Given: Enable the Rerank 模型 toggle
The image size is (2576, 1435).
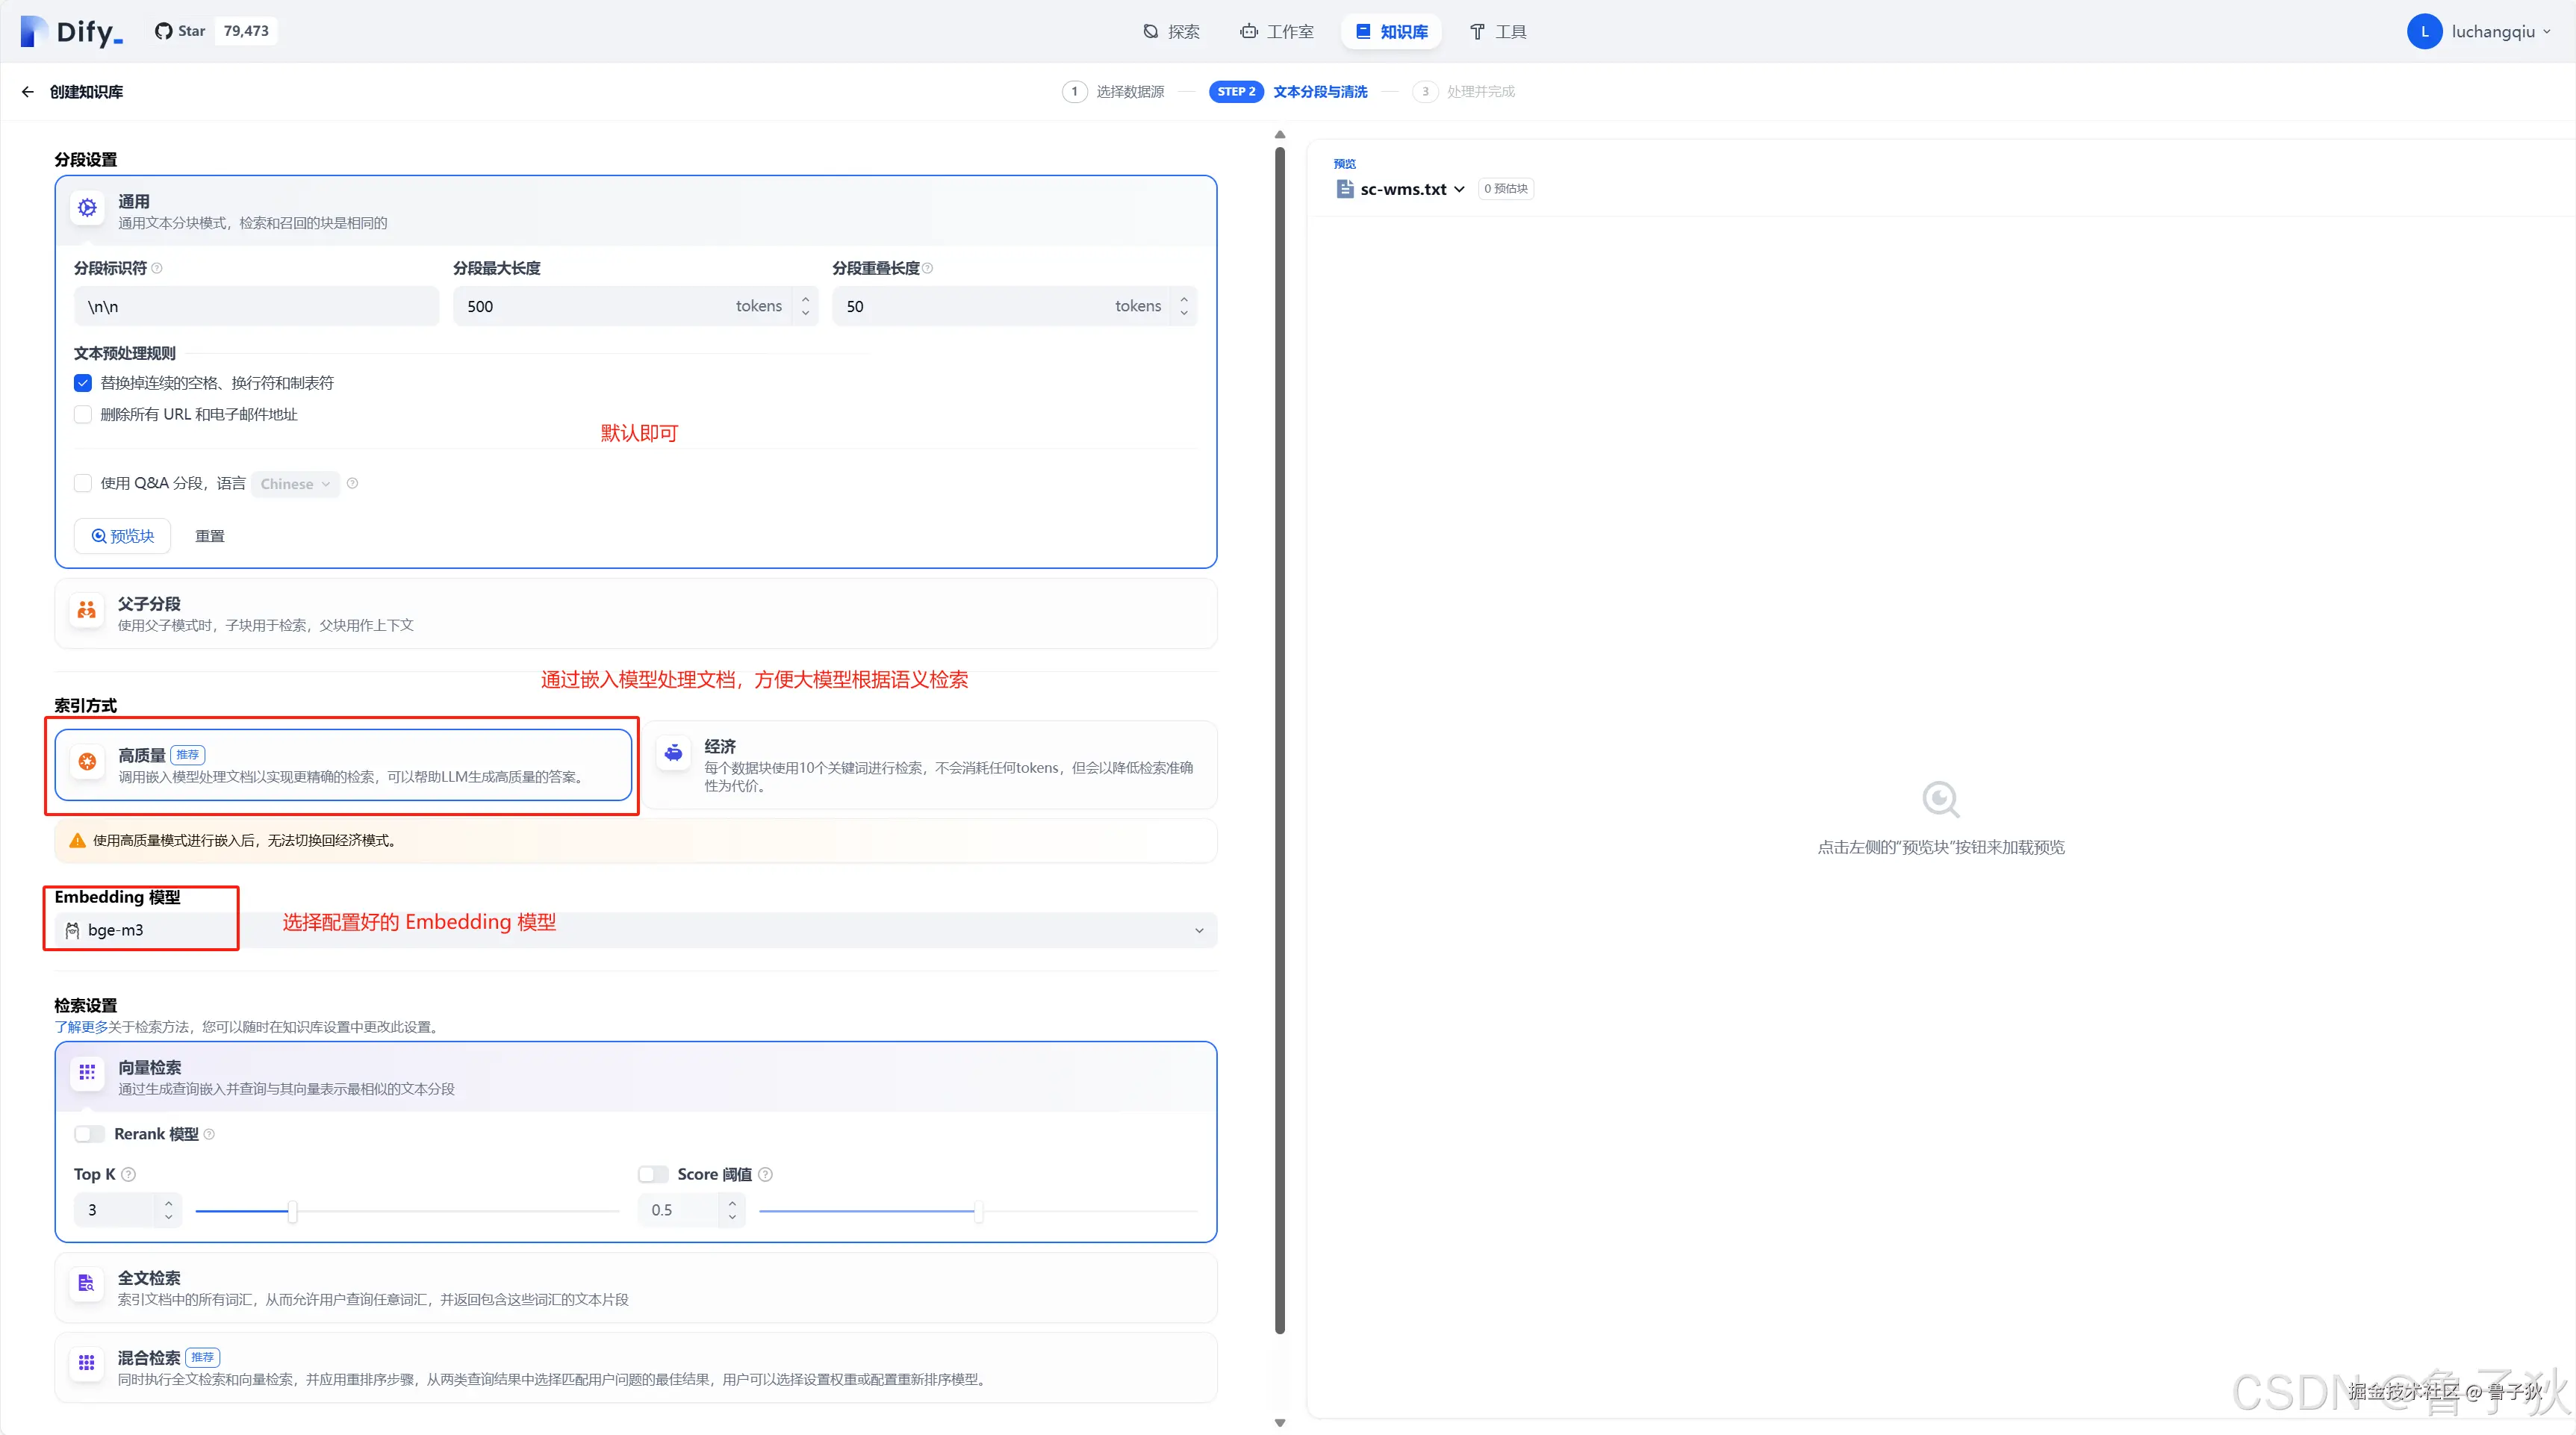Looking at the screenshot, I should [90, 1134].
